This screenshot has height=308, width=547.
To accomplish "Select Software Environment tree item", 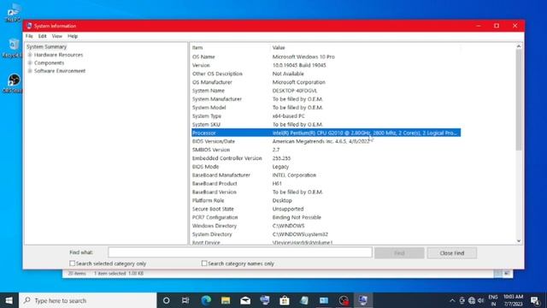I will point(60,71).
